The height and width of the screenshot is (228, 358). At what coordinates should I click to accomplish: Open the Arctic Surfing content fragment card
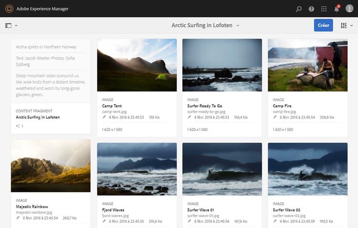point(51,86)
